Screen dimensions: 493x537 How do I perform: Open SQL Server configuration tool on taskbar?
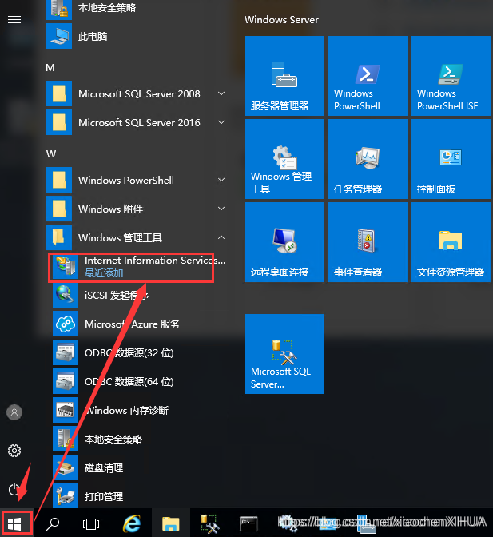tap(209, 523)
